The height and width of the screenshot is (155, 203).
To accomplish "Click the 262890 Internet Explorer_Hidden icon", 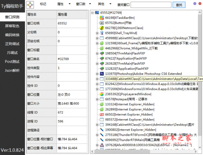I will pos(102,109).
